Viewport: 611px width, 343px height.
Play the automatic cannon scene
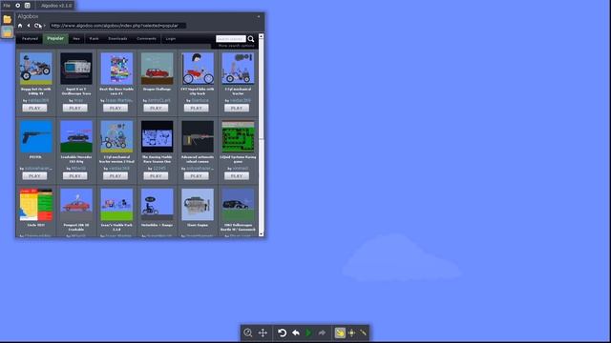click(197, 176)
